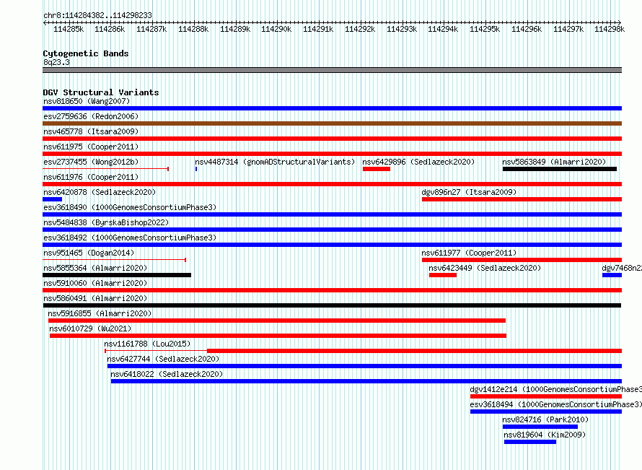Screen dimensions: 642x470
Task: Click the 114294k ruler tick label
Action: click(x=443, y=29)
